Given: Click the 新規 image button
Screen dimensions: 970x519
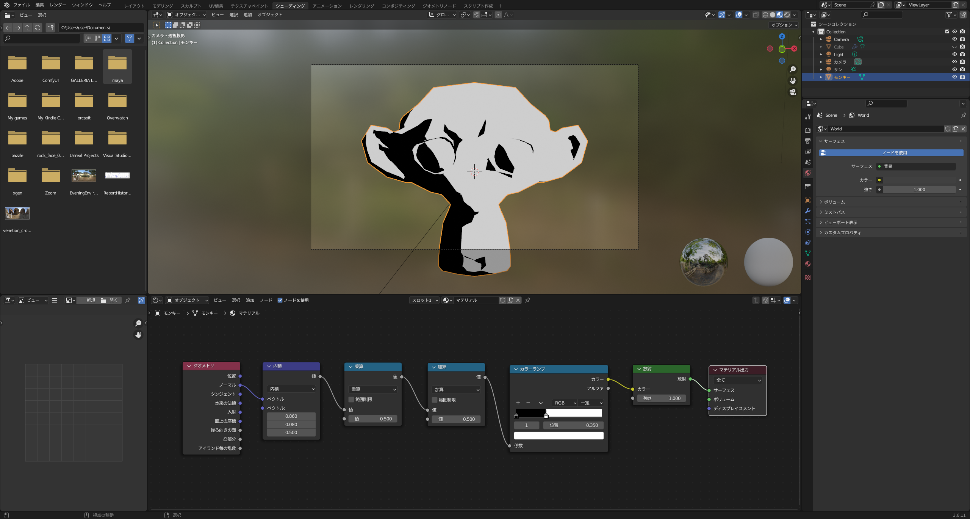Looking at the screenshot, I should tap(88, 300).
